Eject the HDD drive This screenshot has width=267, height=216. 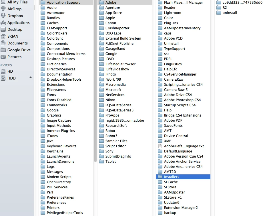(31, 78)
